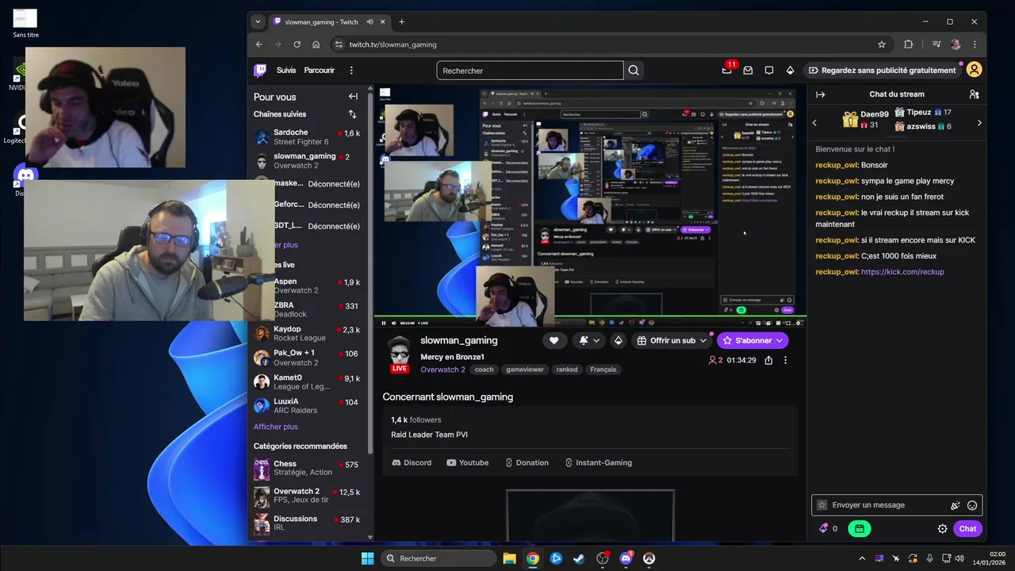
Task: Go to the Parcourir tab
Action: point(320,71)
